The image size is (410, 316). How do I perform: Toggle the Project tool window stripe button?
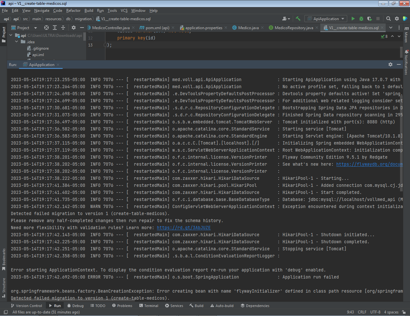[x=4, y=35]
